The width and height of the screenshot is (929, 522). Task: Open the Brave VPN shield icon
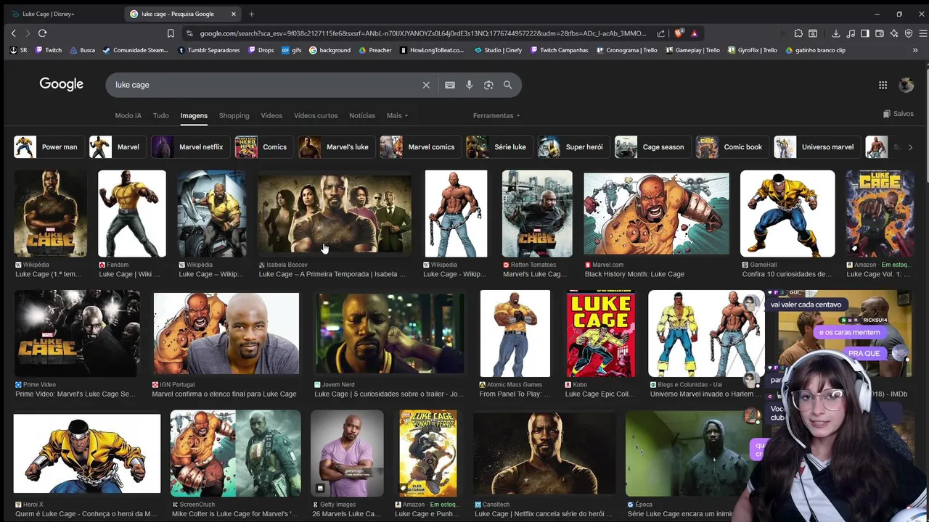[x=909, y=33]
